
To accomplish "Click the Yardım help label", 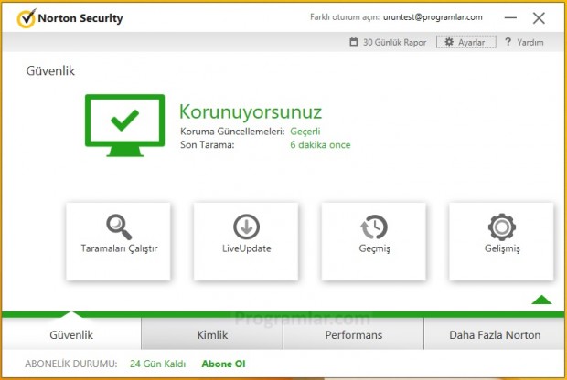I will (x=530, y=42).
